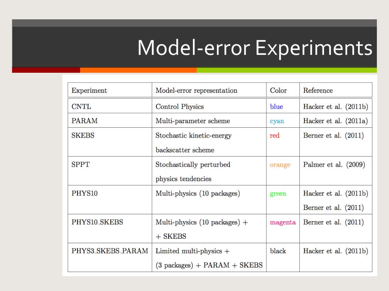
Task: Select the "red" color text
Action: tap(275, 136)
